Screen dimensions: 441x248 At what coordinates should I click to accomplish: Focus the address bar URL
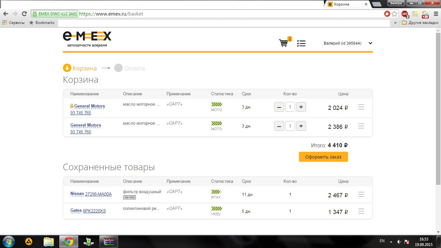tap(111, 14)
